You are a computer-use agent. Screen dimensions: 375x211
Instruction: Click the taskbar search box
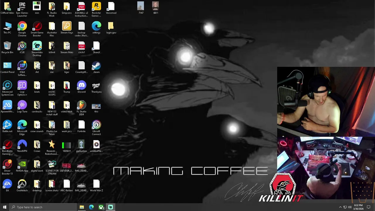point(43,207)
